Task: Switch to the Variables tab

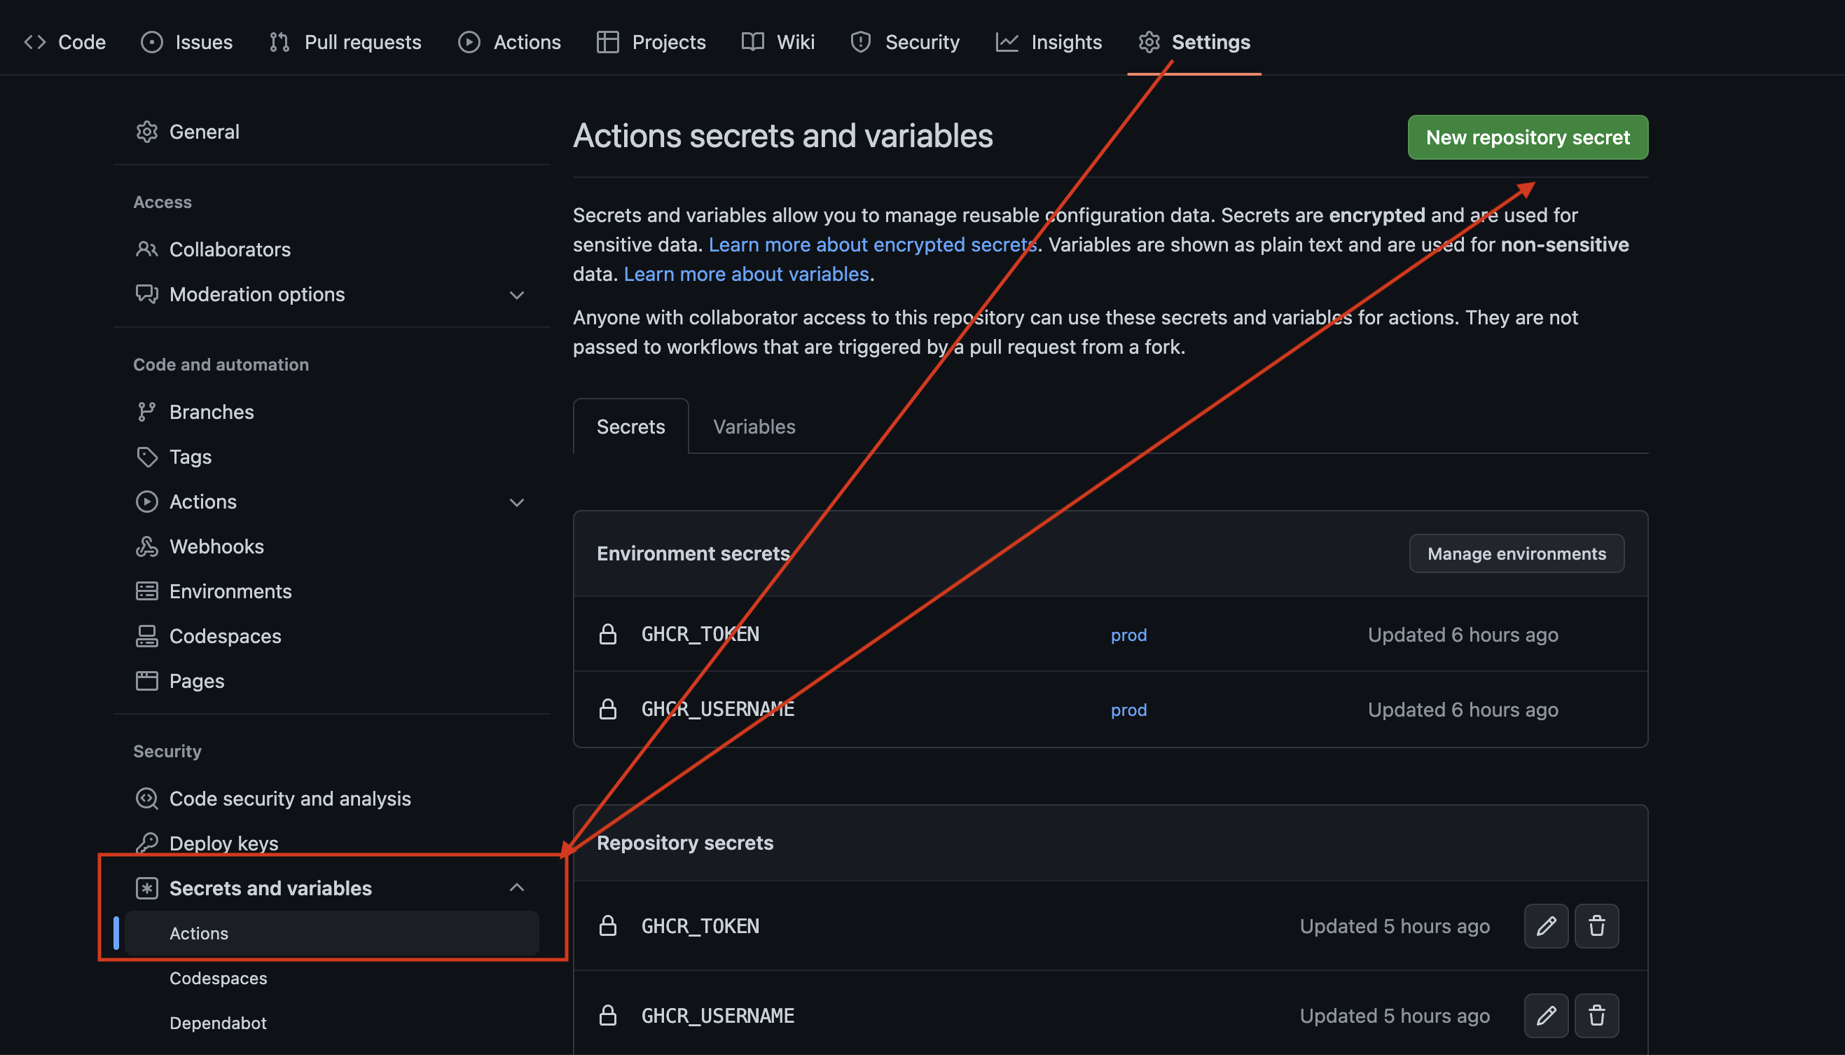Action: [x=754, y=425]
